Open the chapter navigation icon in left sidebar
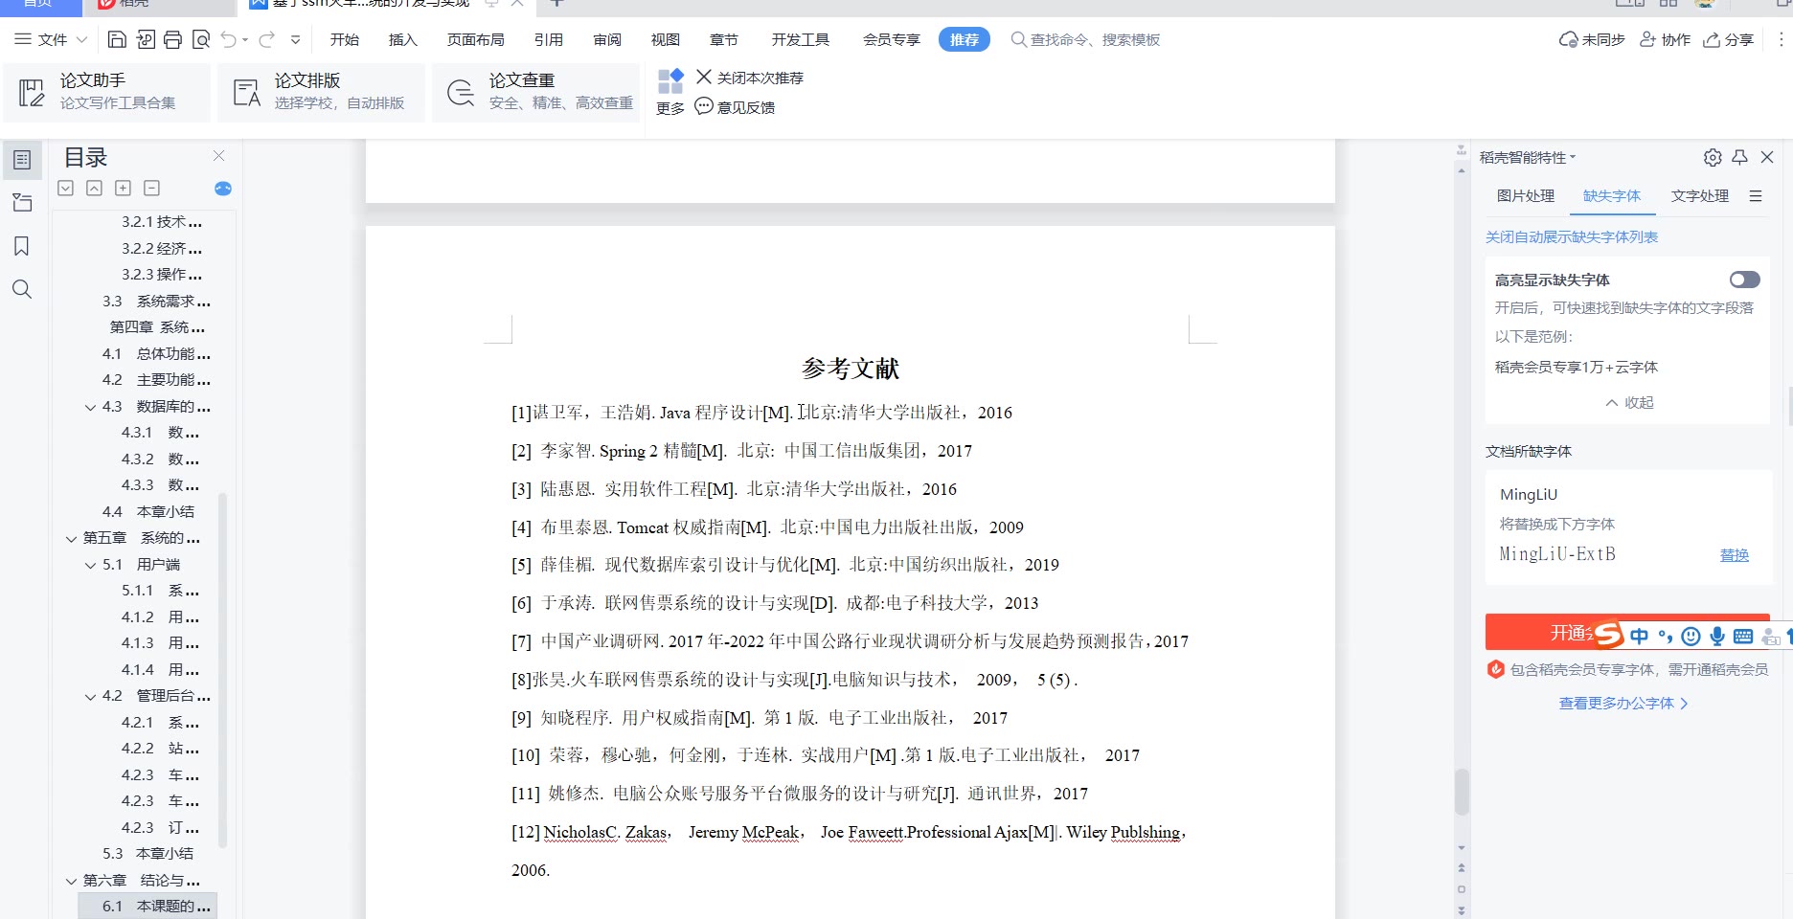This screenshot has height=919, width=1793. pyautogui.click(x=22, y=203)
